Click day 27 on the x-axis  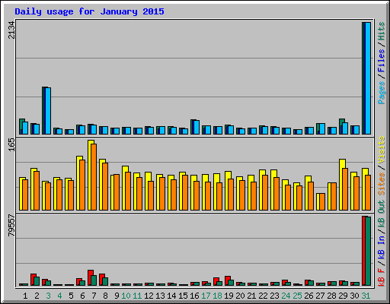(320, 296)
